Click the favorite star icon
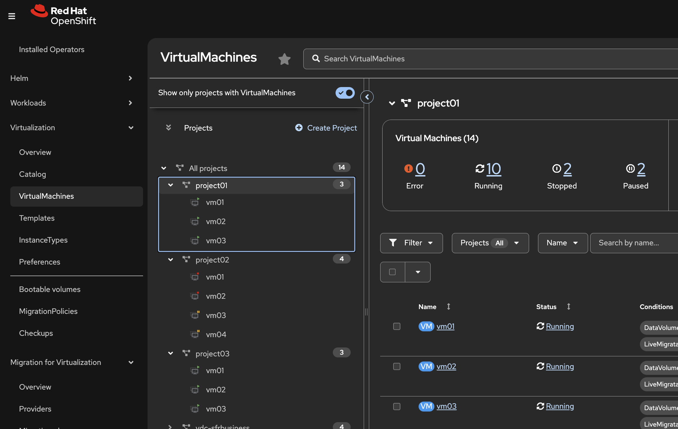The image size is (678, 429). 284,59
